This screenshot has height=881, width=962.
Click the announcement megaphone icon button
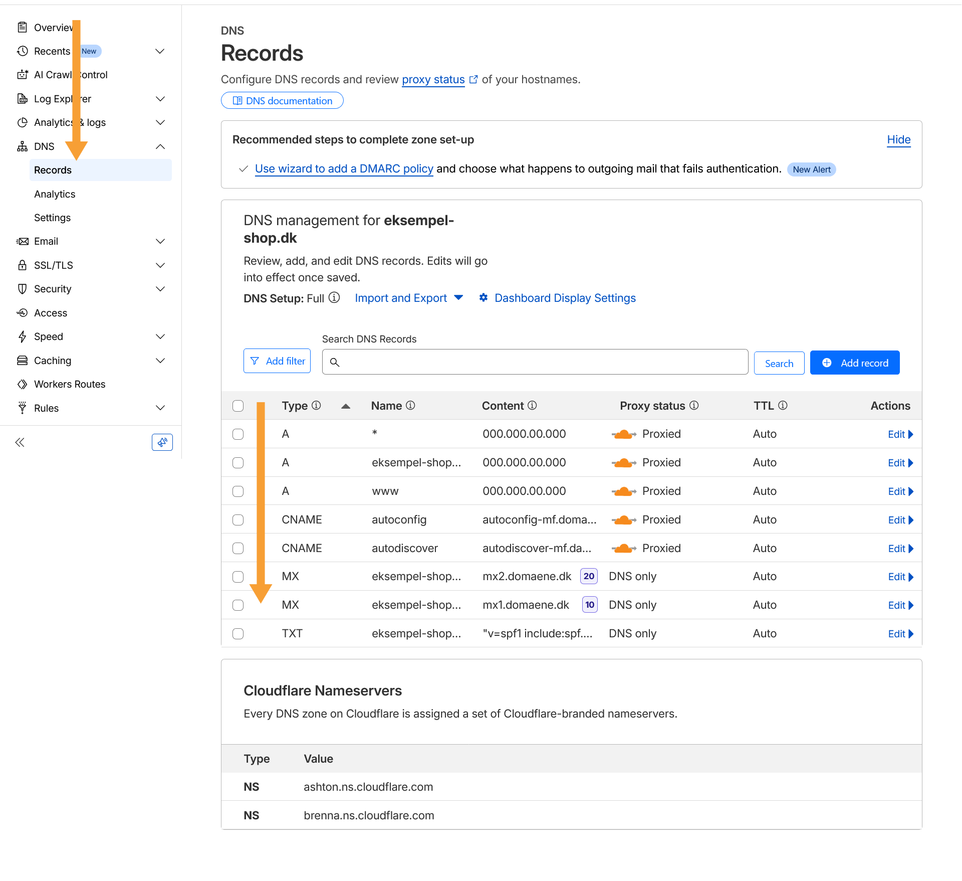(x=162, y=442)
